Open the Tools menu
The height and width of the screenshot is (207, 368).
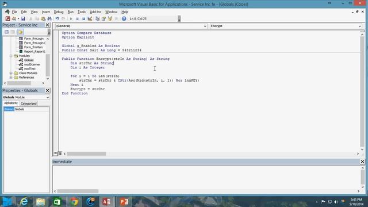tap(82, 11)
